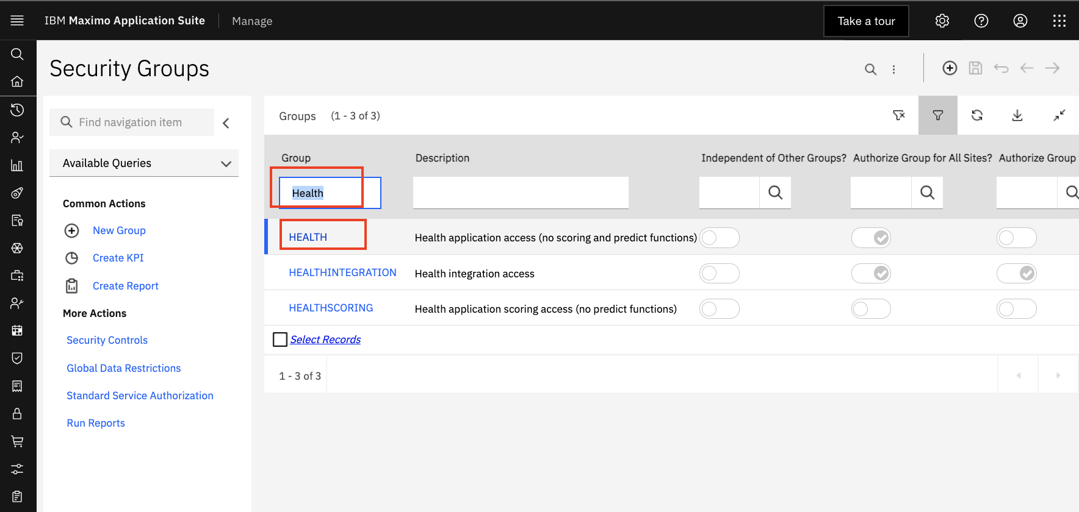Click the Group filter field containing Health

[330, 193]
